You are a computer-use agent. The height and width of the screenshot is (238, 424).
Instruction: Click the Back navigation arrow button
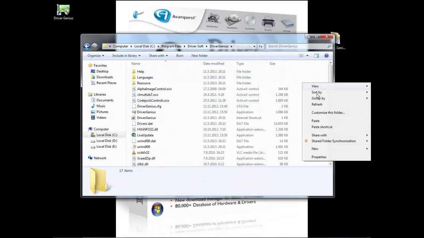(x=87, y=46)
